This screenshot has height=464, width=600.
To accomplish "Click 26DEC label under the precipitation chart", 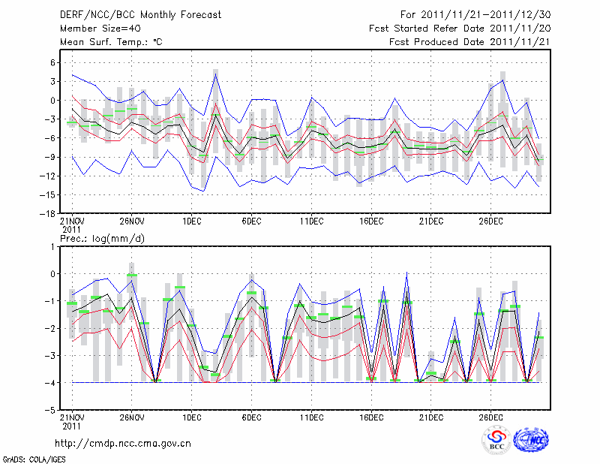I will tap(490, 417).
